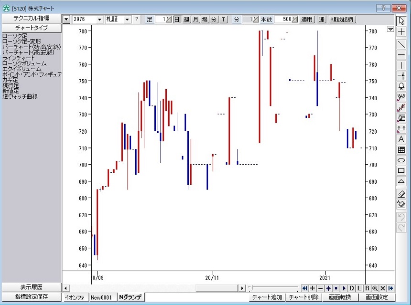Select the fan-line drawing tool
Screen dimensions: 411x305
[x=401, y=97]
